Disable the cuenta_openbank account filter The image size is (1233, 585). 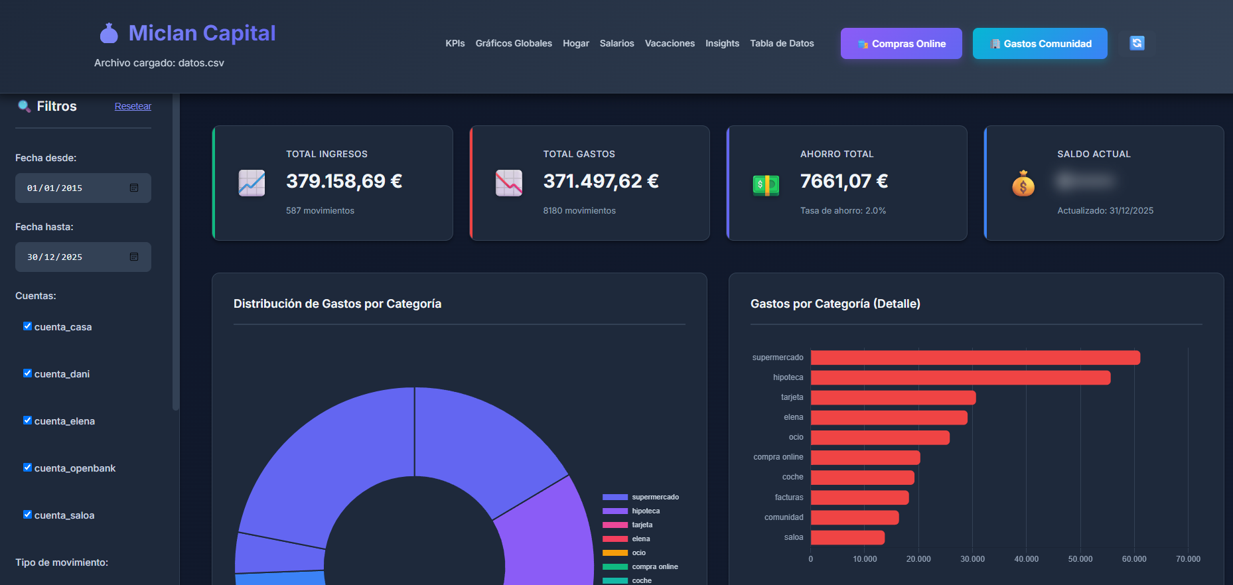27,468
